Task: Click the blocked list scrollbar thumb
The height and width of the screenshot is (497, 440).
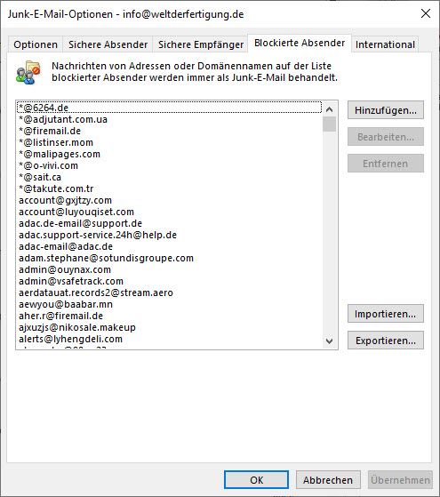Action: pos(330,124)
